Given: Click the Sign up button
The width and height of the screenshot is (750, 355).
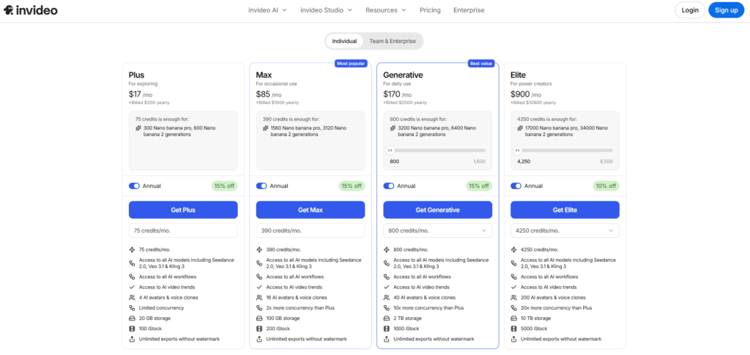Looking at the screenshot, I should [x=726, y=10].
